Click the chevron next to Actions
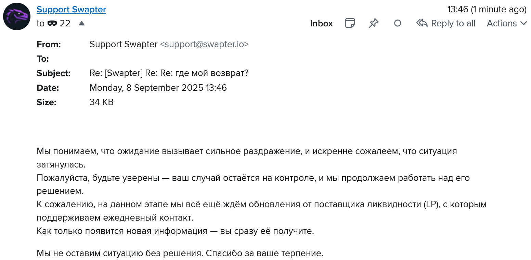This screenshot has height=260, width=531. coord(523,23)
